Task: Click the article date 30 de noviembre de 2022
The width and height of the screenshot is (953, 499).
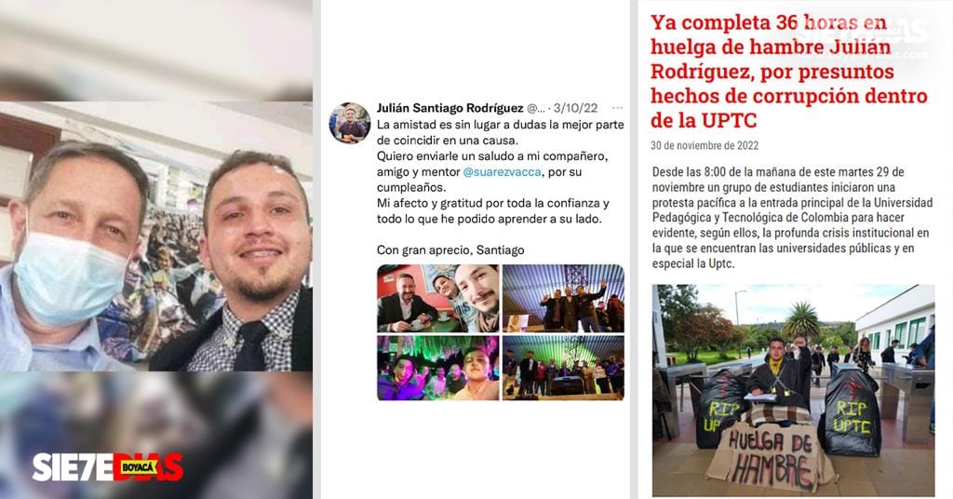Action: [x=705, y=146]
